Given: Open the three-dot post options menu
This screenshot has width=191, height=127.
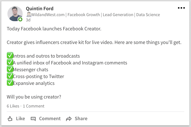Looking at the screenshot, I should (181, 8).
